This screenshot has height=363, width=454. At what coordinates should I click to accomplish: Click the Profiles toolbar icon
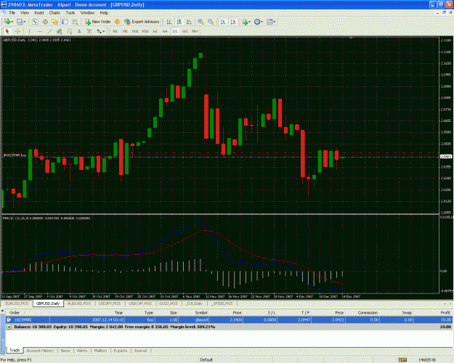click(20, 22)
